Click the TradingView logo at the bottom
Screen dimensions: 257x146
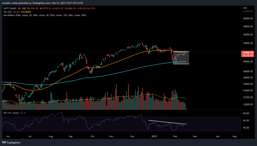point(11,142)
